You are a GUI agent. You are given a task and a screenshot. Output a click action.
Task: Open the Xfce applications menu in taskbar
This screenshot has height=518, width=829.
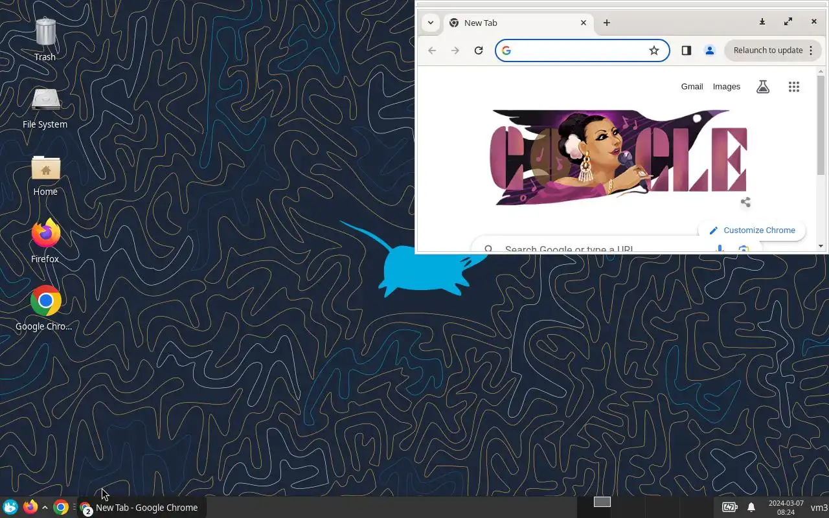(10, 507)
